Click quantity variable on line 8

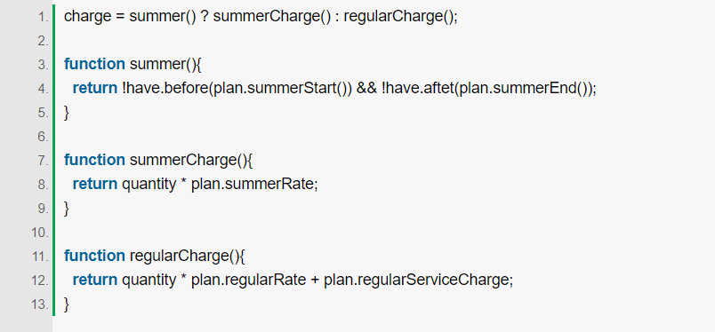149,184
